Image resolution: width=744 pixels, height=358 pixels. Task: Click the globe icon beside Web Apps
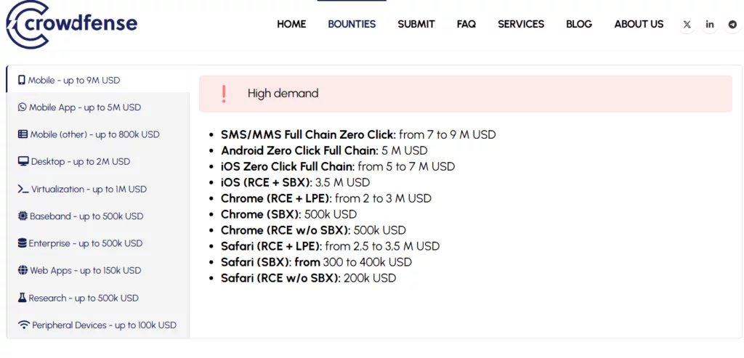23,271
